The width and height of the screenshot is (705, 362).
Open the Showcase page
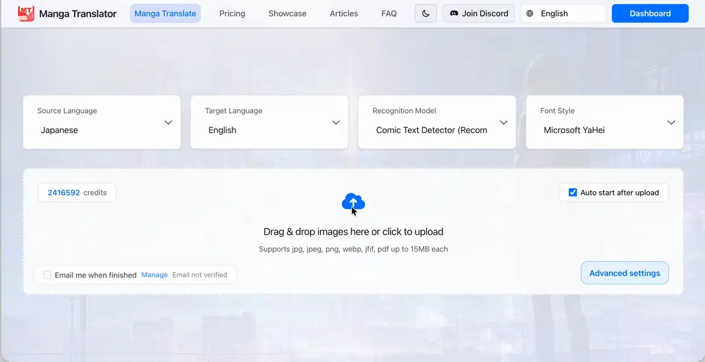click(287, 13)
